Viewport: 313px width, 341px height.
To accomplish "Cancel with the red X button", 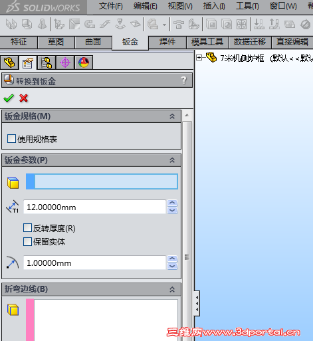I will pyautogui.click(x=23, y=98).
